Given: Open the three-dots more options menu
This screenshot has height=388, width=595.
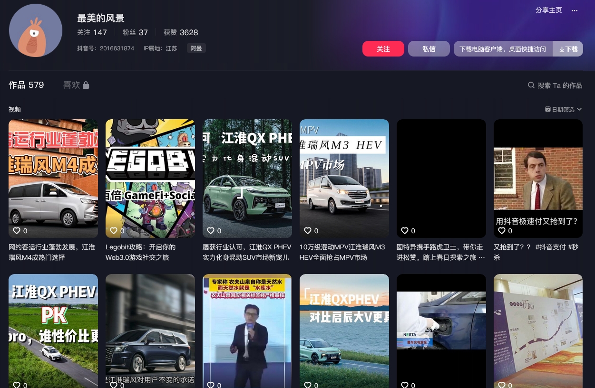Looking at the screenshot, I should click(x=575, y=10).
